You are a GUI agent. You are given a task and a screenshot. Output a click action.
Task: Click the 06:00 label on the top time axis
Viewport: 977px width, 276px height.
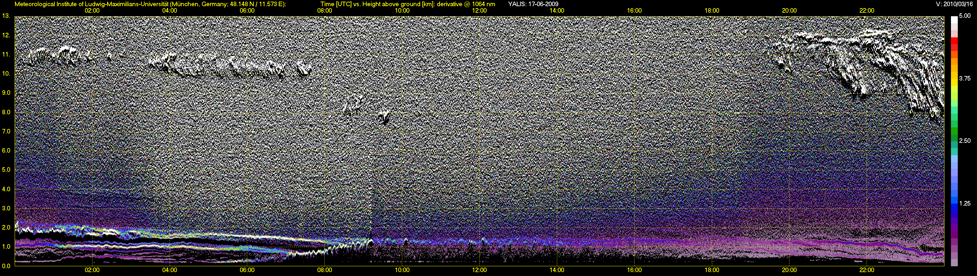[x=247, y=11]
